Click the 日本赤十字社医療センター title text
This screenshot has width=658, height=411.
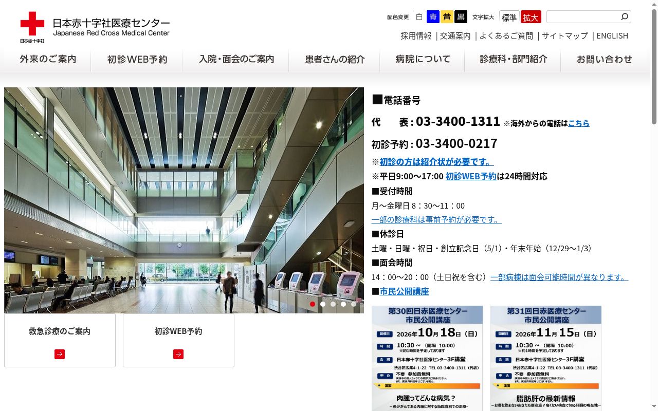pyautogui.click(x=111, y=23)
